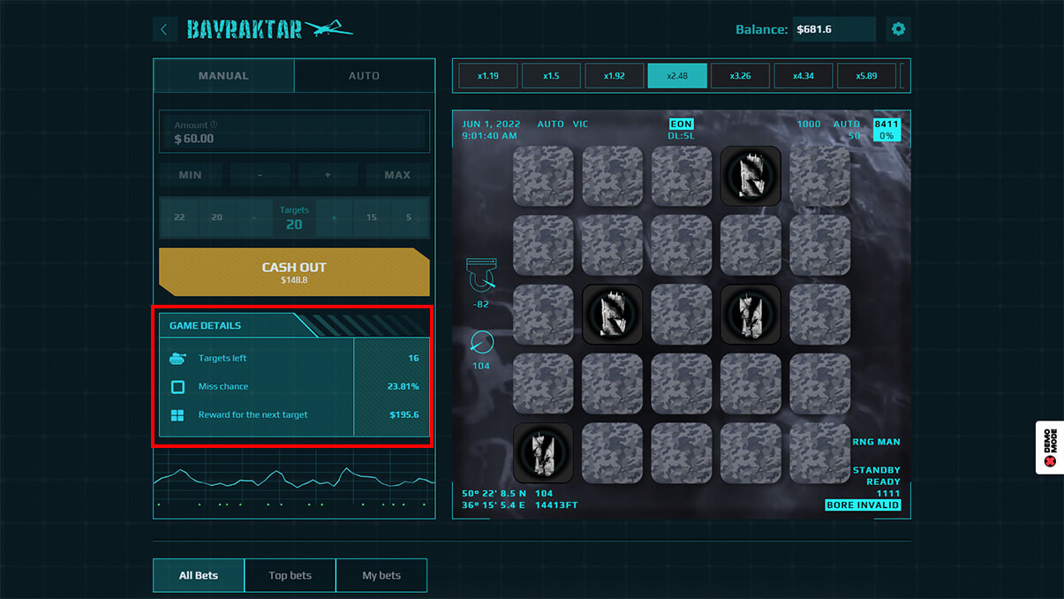
Task: Click the camera gimbal icon above -82
Action: coord(481,276)
